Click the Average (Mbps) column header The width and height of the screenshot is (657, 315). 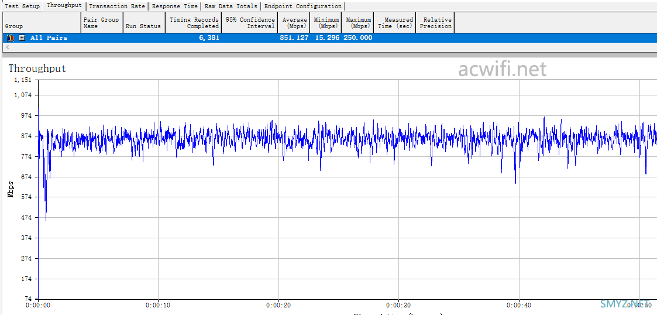(x=294, y=23)
